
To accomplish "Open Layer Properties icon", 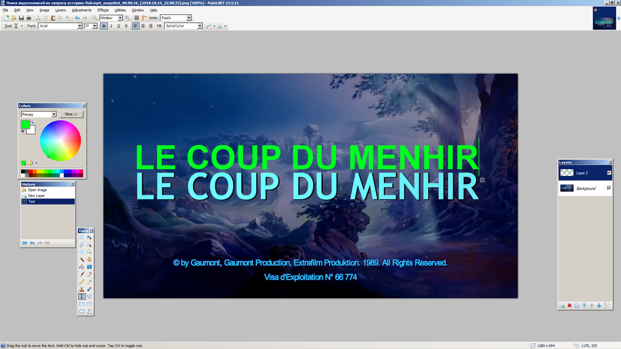I will (x=606, y=305).
